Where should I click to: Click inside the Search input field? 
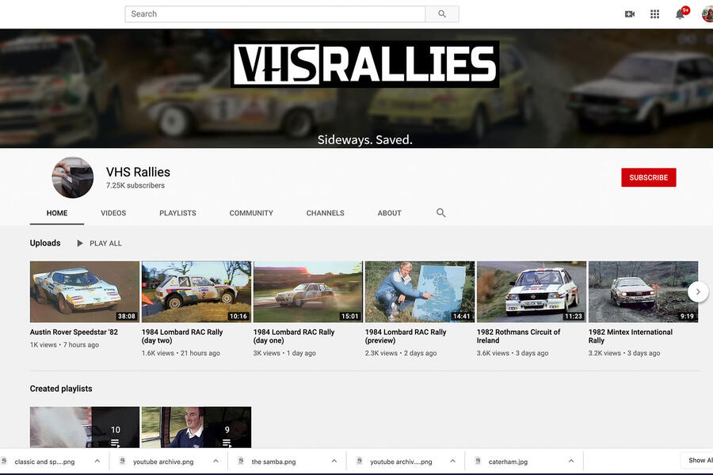point(275,14)
